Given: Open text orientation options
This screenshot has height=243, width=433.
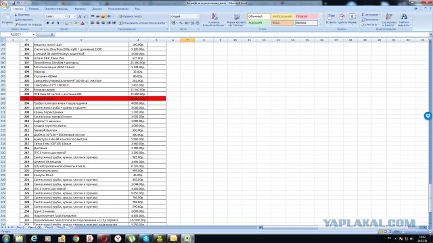Looking at the screenshot, I should [x=110, y=16].
